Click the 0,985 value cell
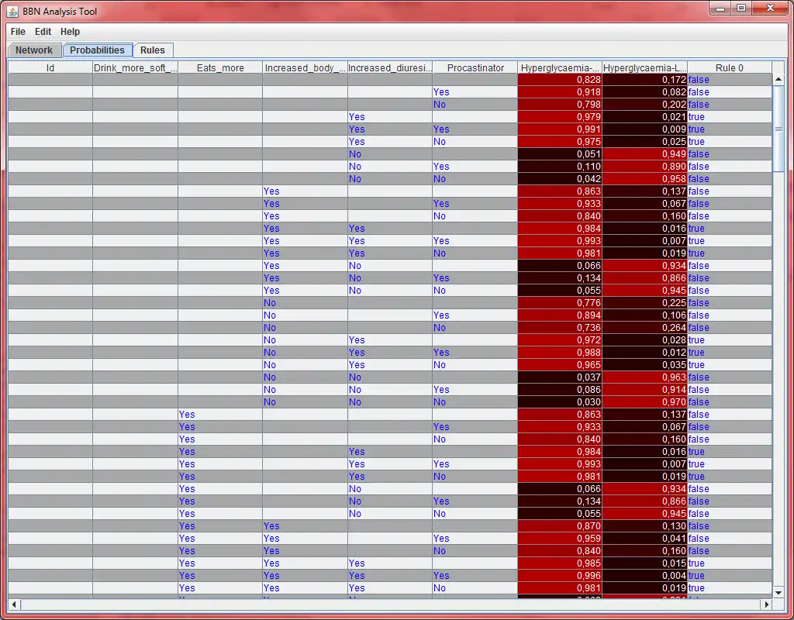This screenshot has width=794, height=620. click(560, 563)
